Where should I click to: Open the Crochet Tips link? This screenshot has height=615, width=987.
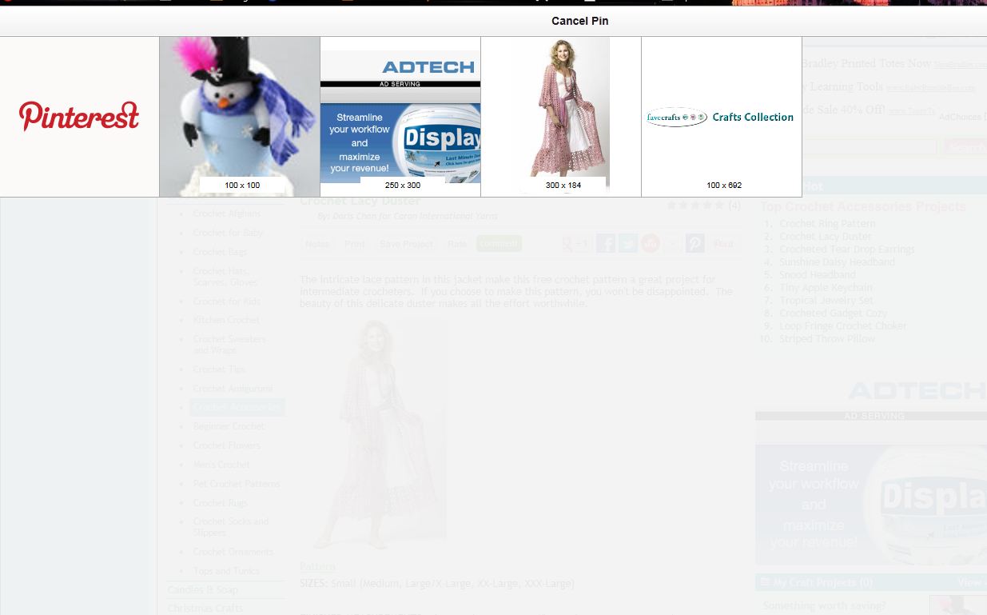pos(219,369)
